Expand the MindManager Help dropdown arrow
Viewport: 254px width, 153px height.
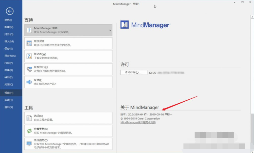(x=110, y=30)
